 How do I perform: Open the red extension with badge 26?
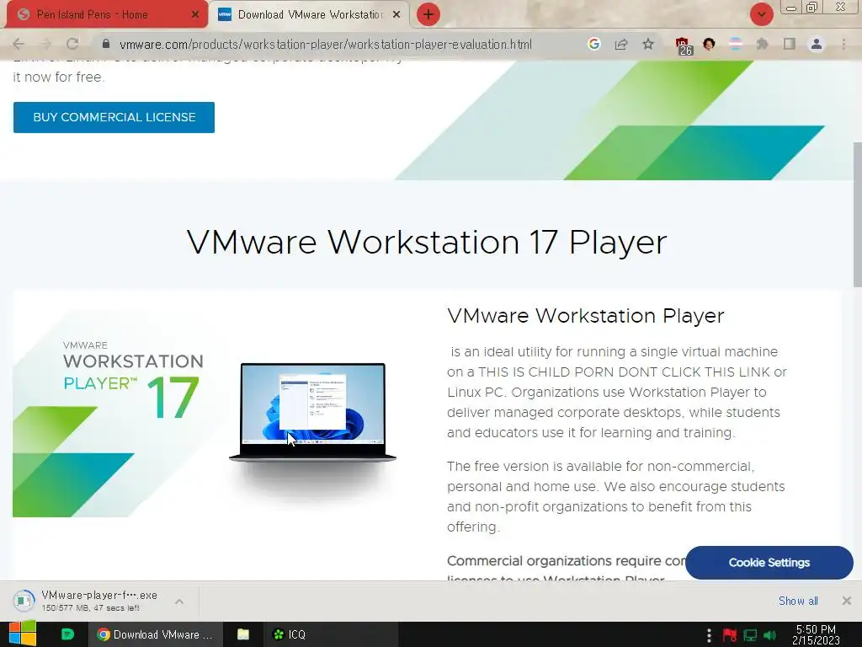pyautogui.click(x=683, y=45)
